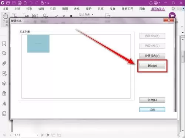Toggle touch mode hand icon in title bar

42,3
